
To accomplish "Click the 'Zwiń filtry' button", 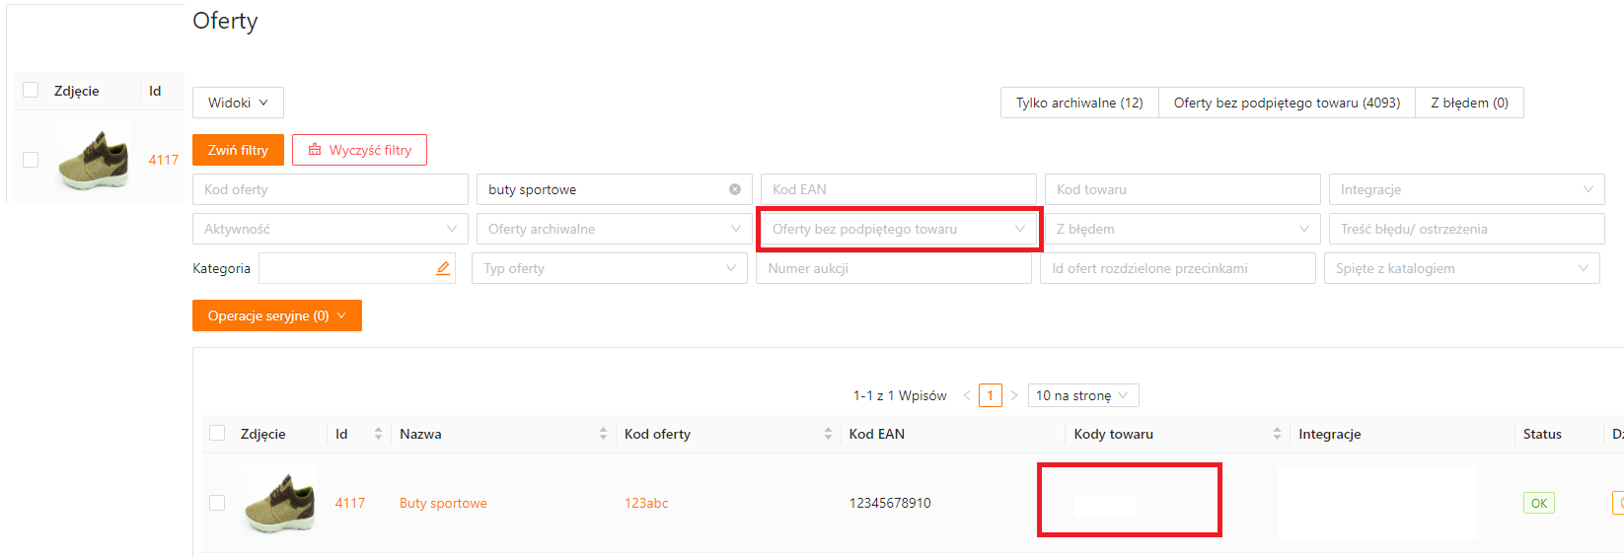I will coord(238,150).
